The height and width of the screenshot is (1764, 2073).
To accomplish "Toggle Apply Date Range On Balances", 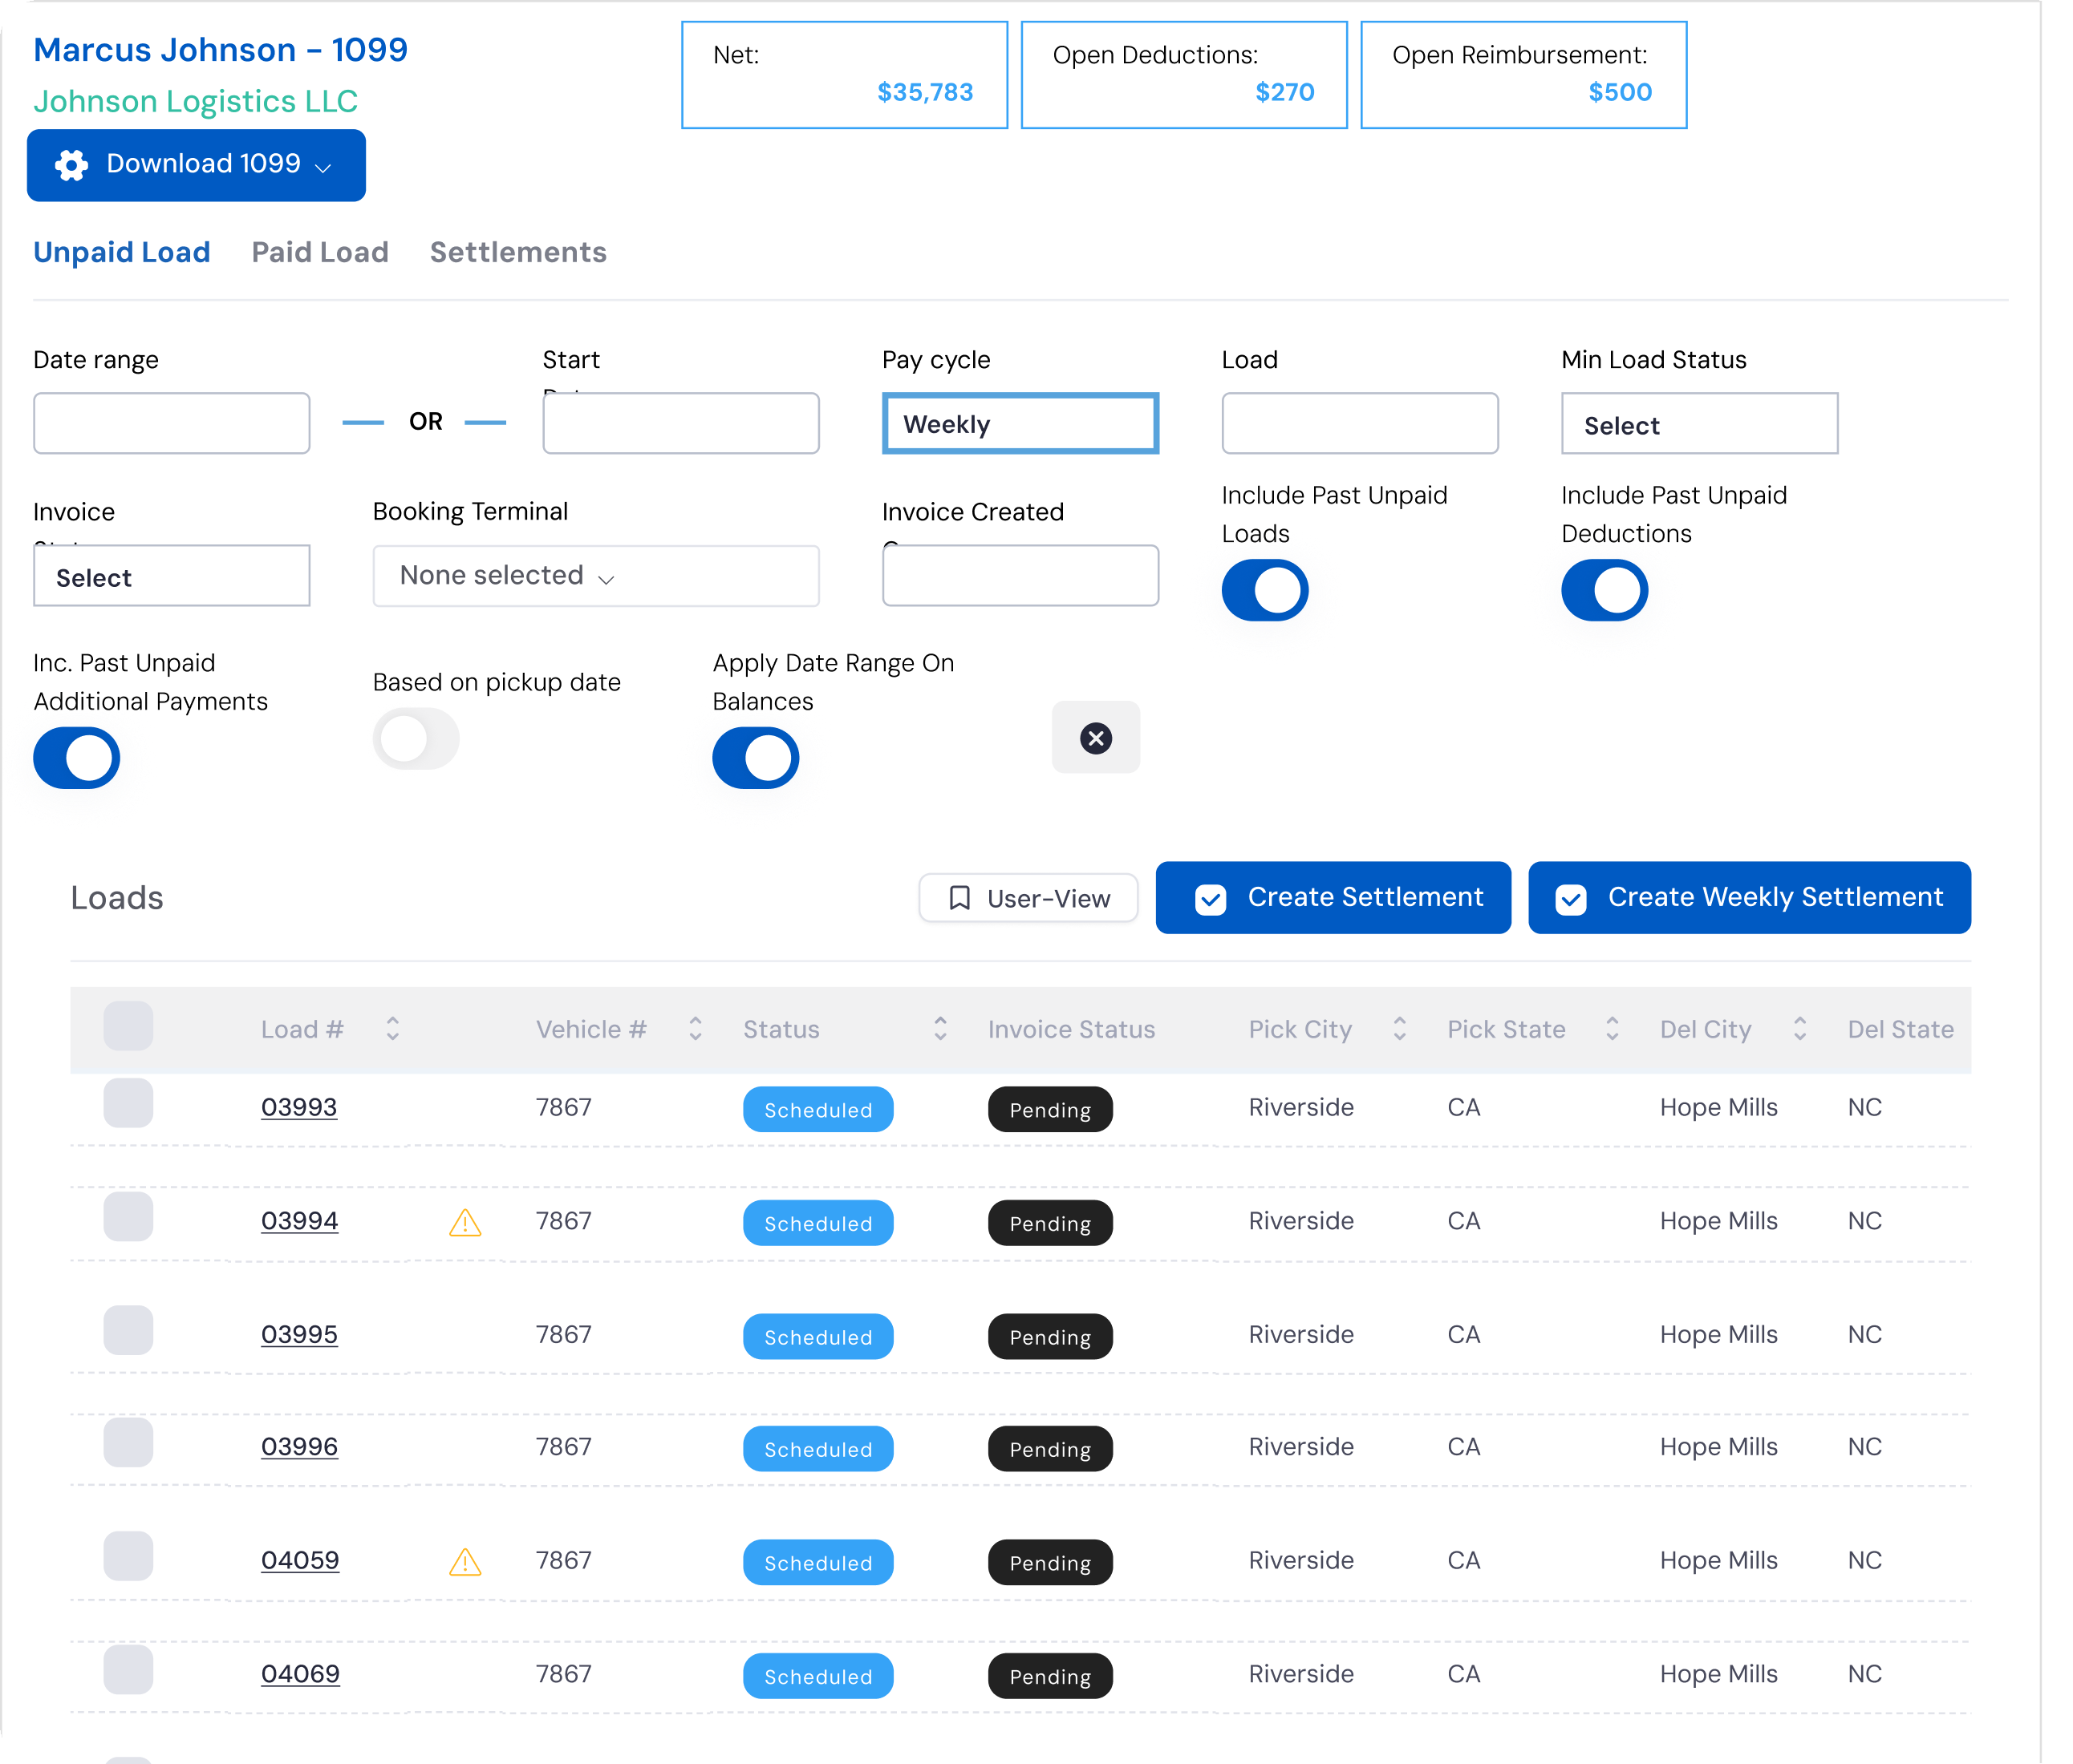I will pos(756,758).
